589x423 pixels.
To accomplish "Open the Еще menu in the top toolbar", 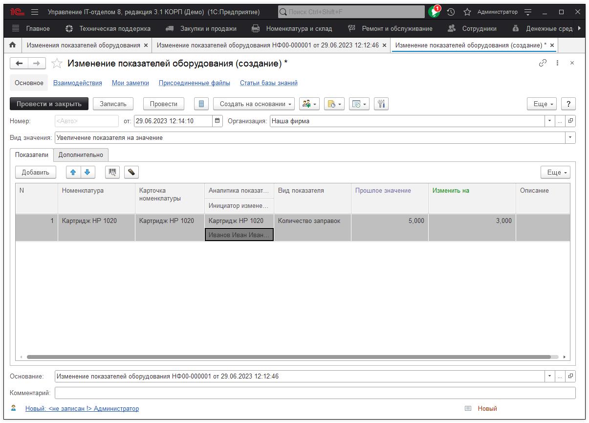I will (x=542, y=104).
